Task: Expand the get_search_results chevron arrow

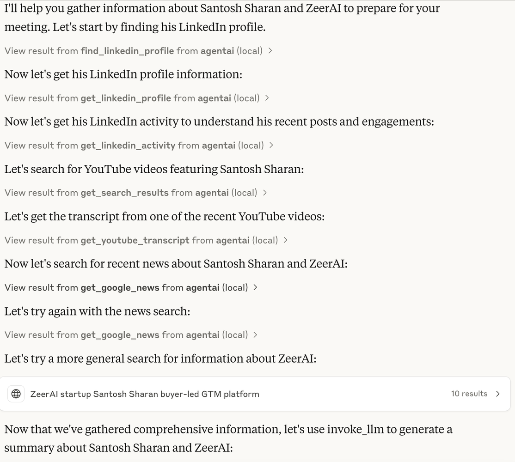Action: pyautogui.click(x=265, y=193)
